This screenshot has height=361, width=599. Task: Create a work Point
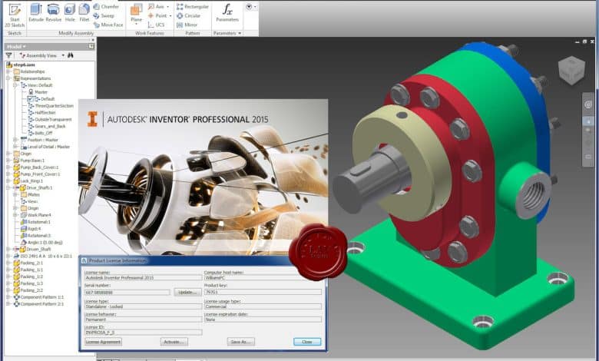[x=157, y=15]
